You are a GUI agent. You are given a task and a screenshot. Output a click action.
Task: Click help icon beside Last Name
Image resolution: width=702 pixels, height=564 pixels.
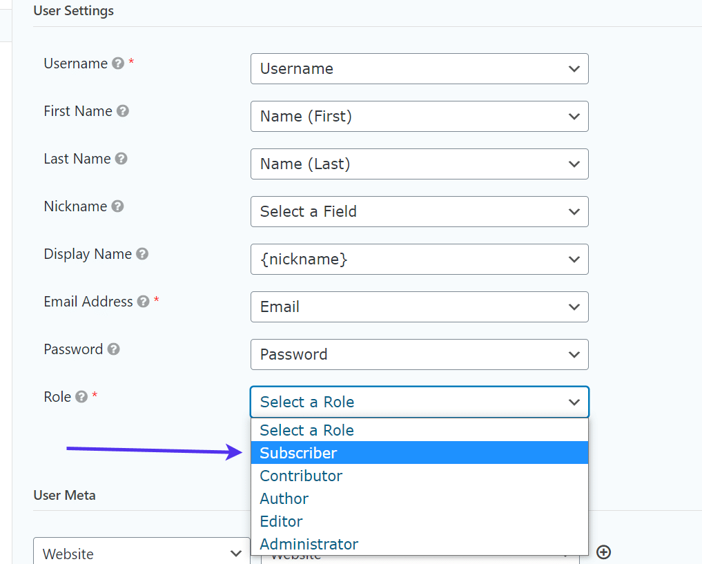(x=121, y=159)
